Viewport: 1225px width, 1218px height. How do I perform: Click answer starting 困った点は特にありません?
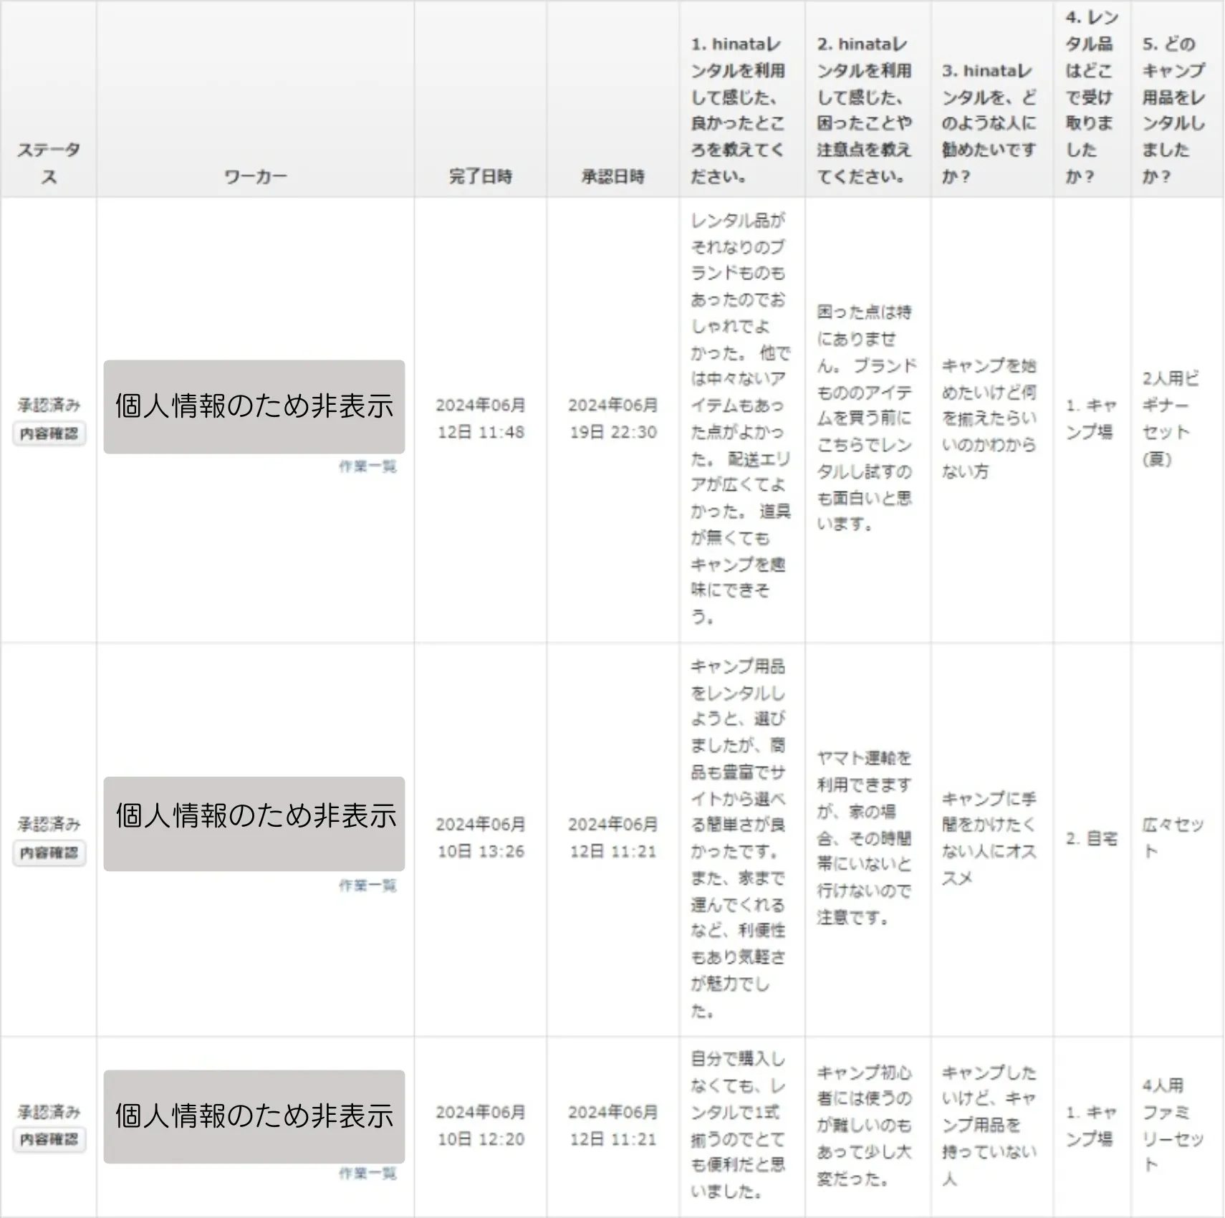click(x=867, y=418)
